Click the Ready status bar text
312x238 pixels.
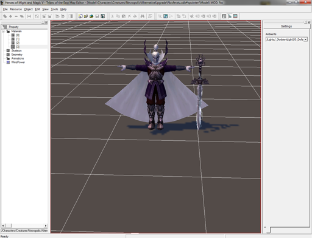coord(4,236)
